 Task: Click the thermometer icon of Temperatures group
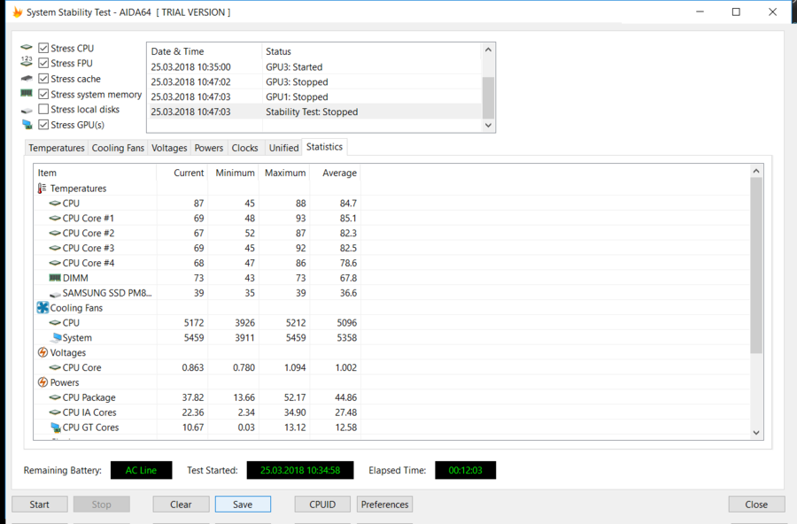tap(43, 188)
